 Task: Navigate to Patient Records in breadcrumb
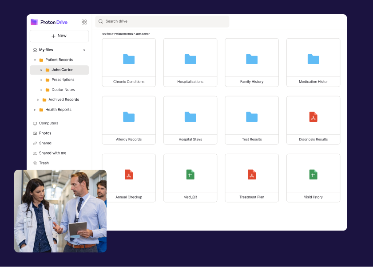124,34
